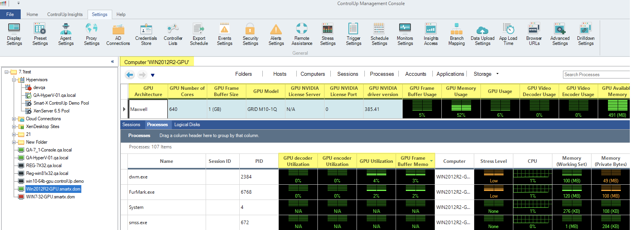This screenshot has width=631, height=230.
Task: Sort by the GPU Utilization column
Action: pos(376,161)
